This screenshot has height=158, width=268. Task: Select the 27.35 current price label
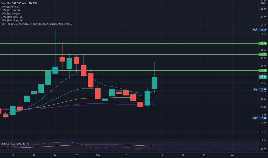tap(263, 77)
